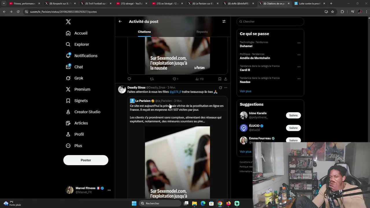Click the browser address bar URL

(x=63, y=12)
